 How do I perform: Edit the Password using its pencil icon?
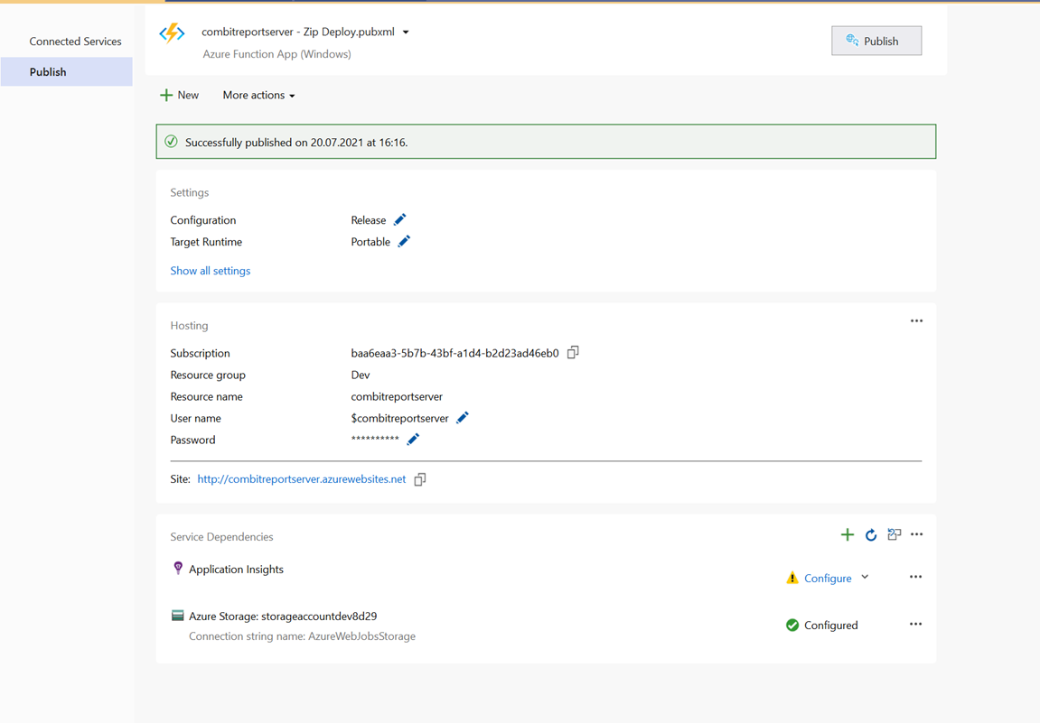click(413, 439)
